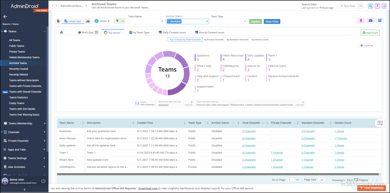Expand the Channels sidebar section
This screenshot has width=390, height=193.
point(45,132)
